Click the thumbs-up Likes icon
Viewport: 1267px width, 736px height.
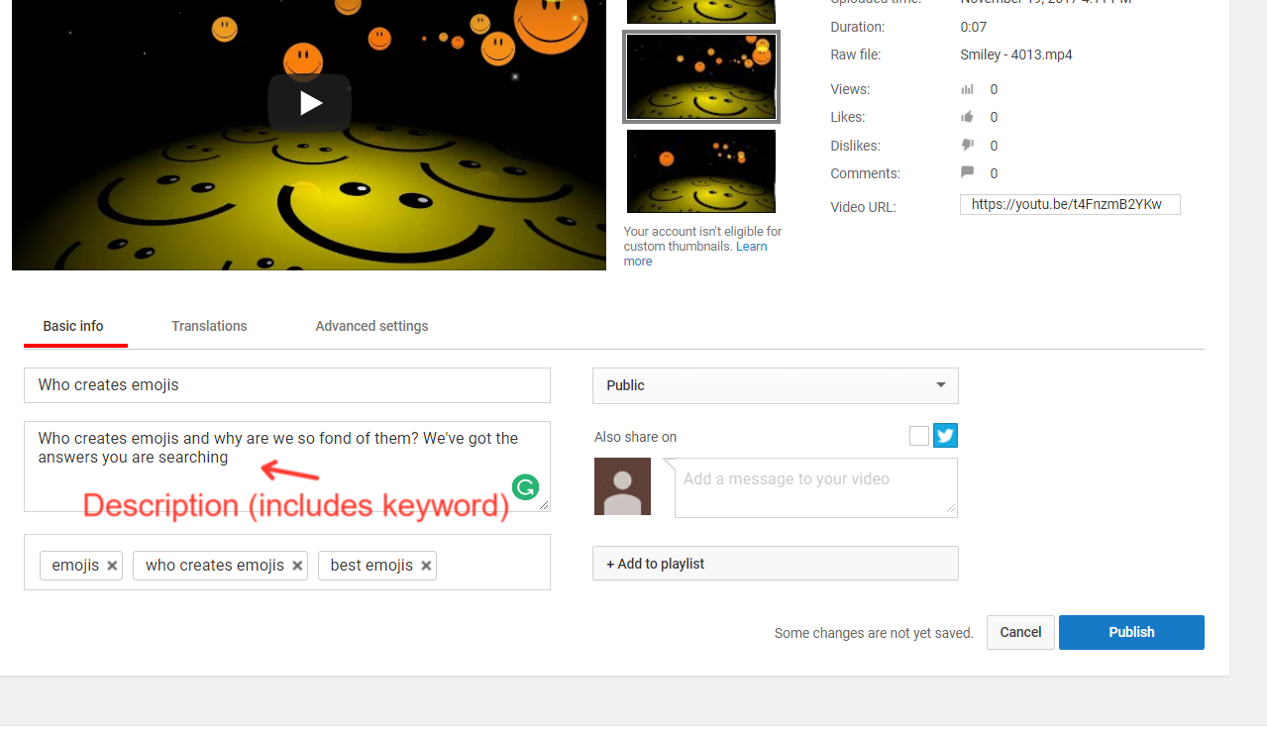[968, 117]
